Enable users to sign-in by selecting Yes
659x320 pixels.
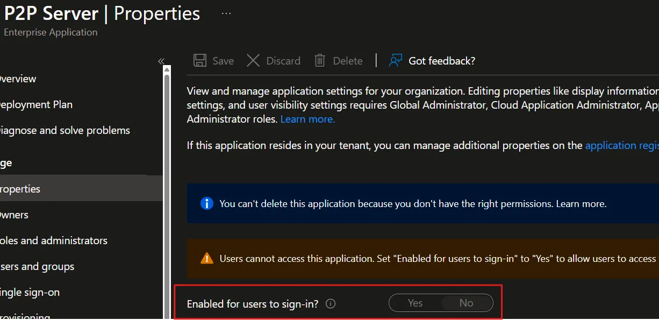[415, 303]
